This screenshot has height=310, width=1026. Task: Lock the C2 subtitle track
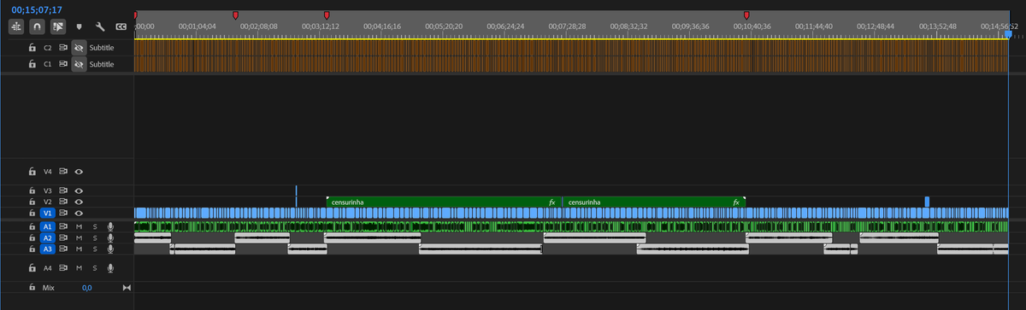(x=32, y=48)
